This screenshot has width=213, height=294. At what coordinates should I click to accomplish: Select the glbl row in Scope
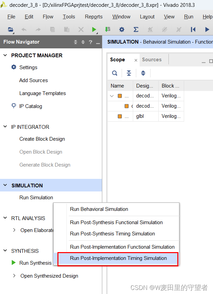146,116
